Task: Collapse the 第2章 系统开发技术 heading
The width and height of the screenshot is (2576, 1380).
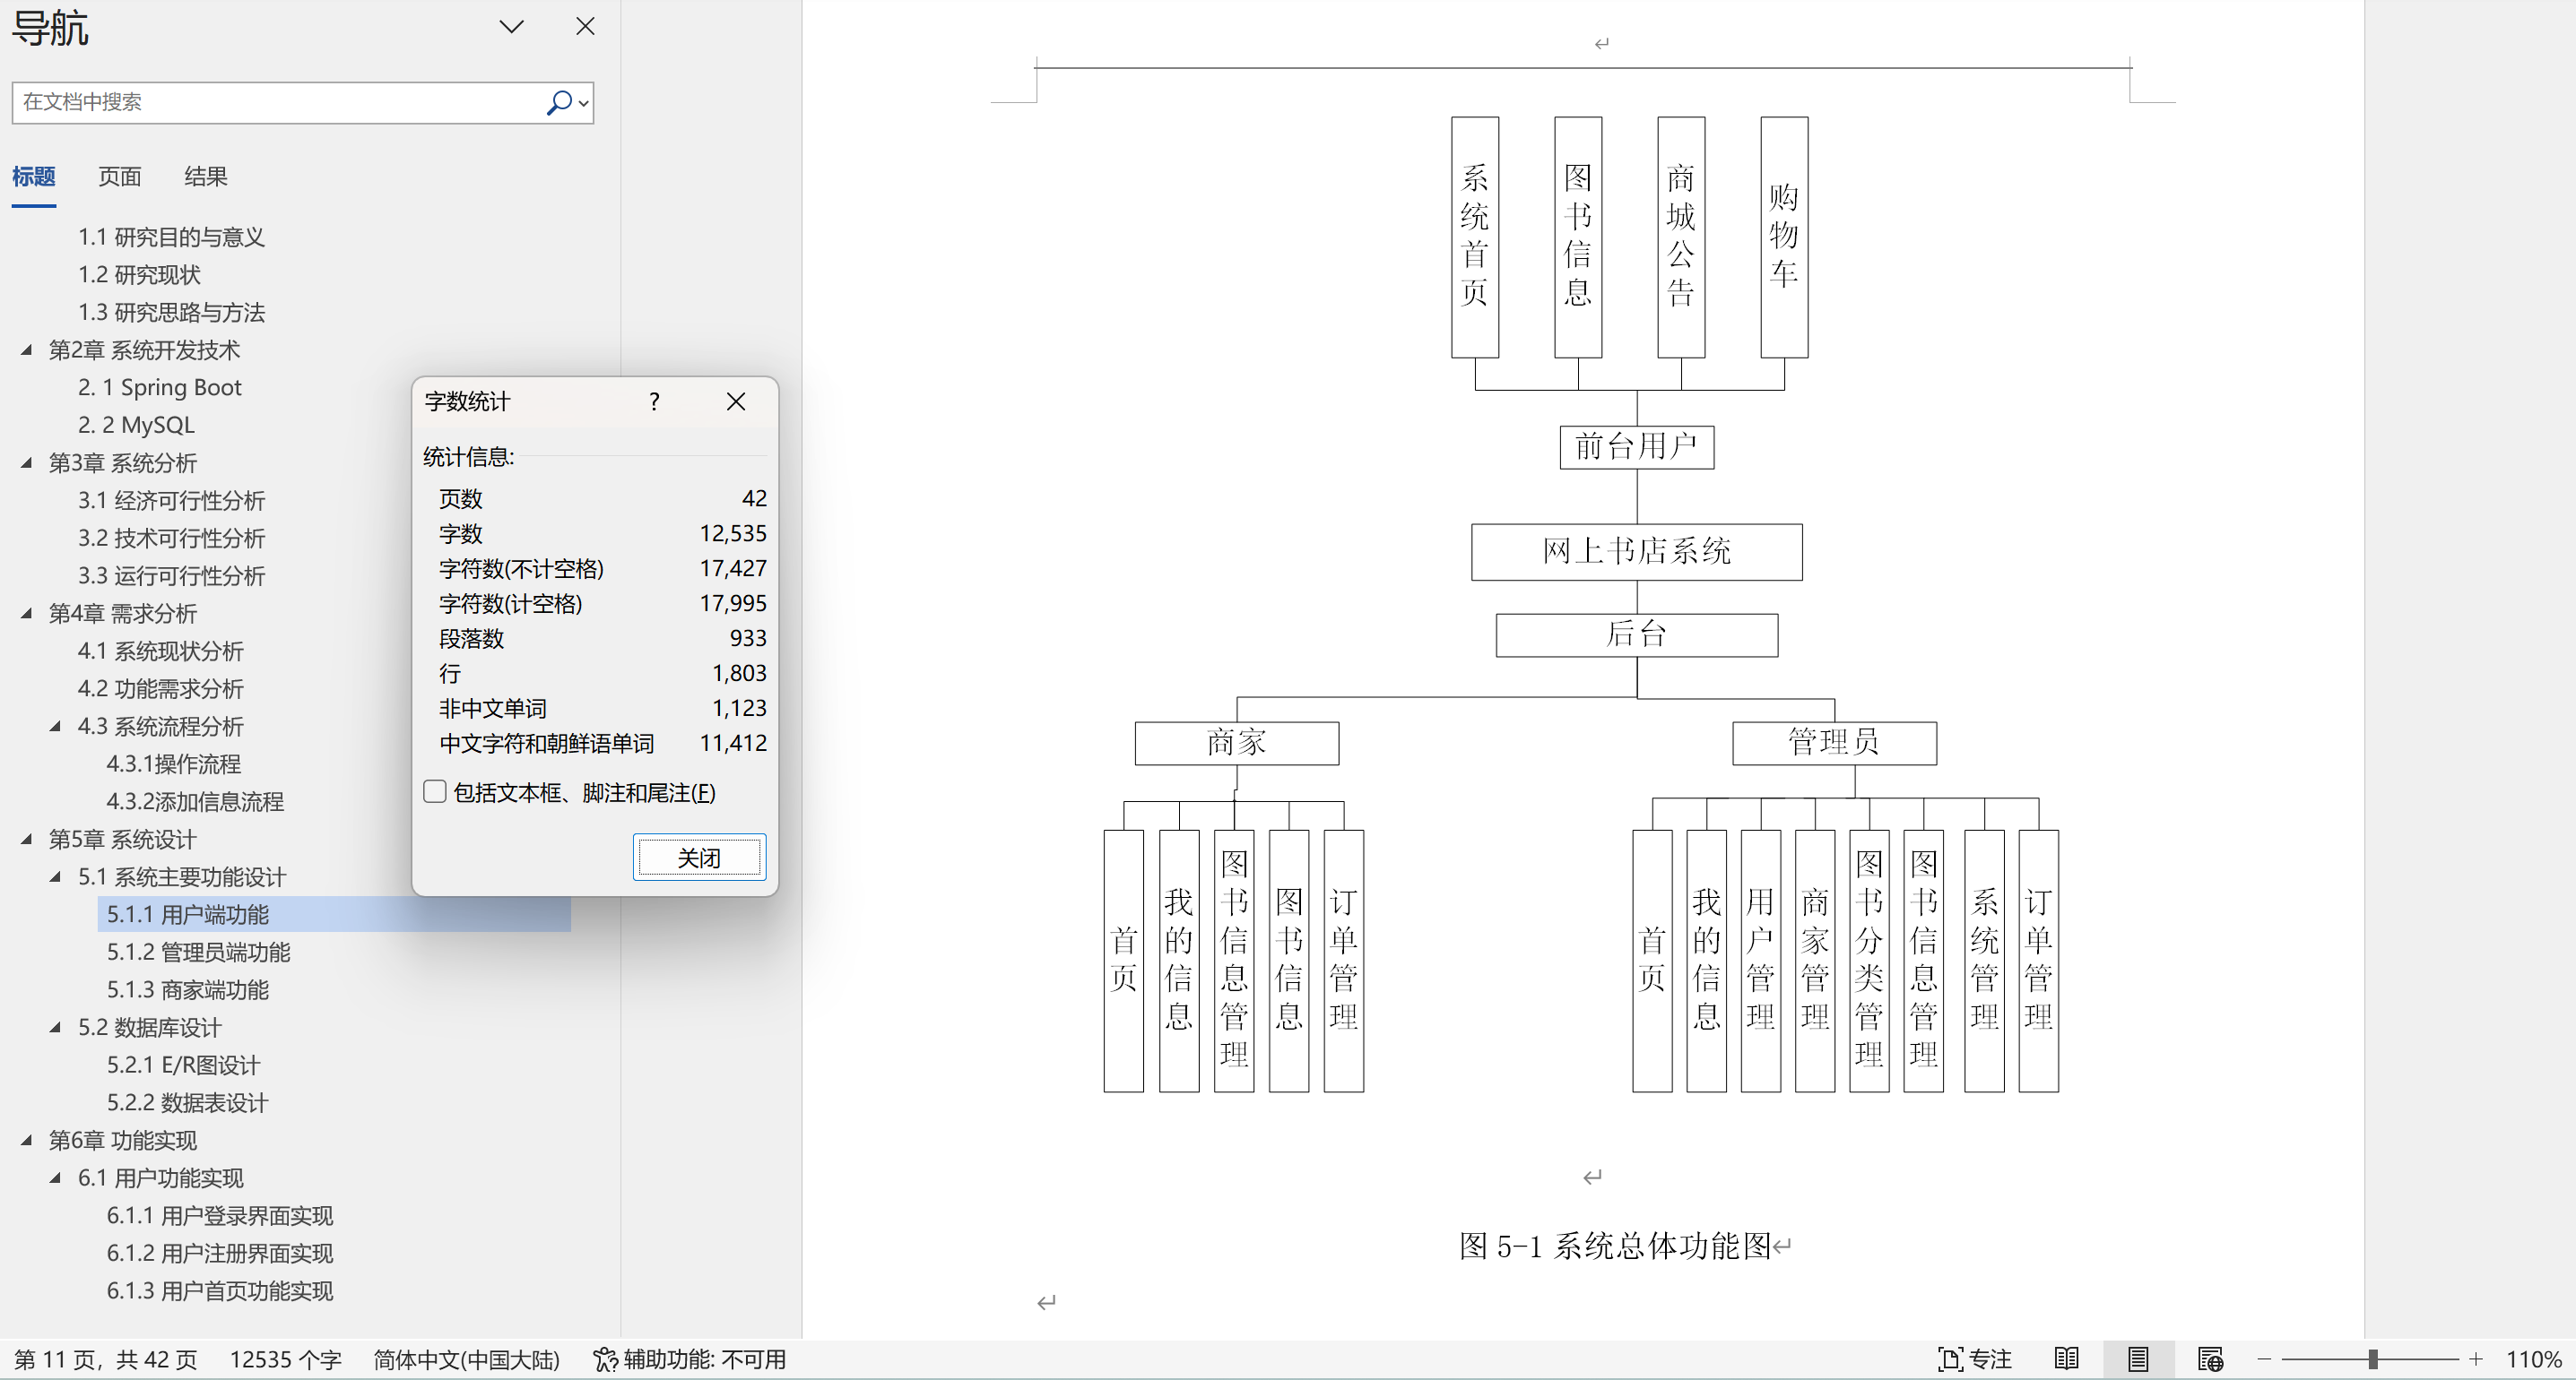Action: point(27,349)
